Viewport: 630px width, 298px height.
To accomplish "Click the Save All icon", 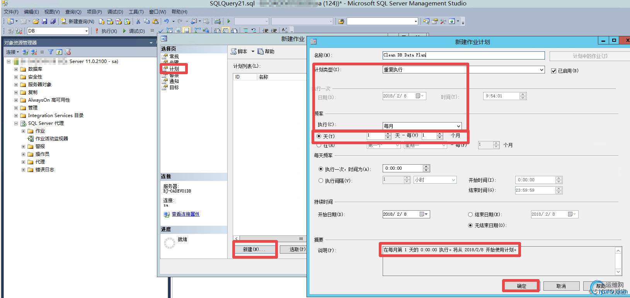I will coord(53,21).
